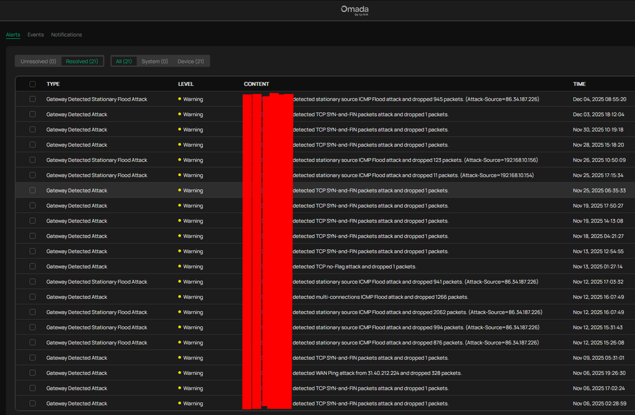Select the Alerts tab

[13, 35]
